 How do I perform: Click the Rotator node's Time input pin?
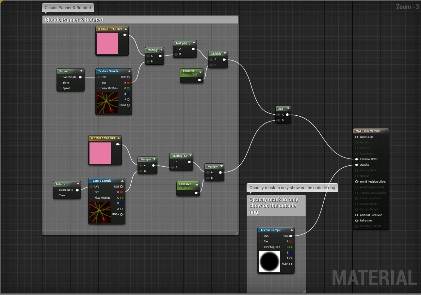[56, 195]
